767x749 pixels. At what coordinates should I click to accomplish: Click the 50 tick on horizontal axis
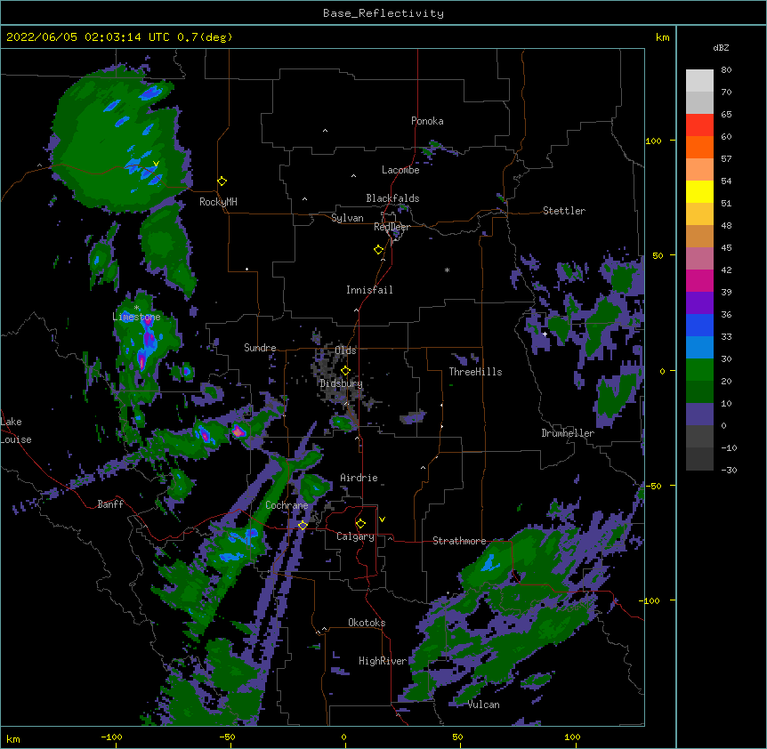pos(457,737)
